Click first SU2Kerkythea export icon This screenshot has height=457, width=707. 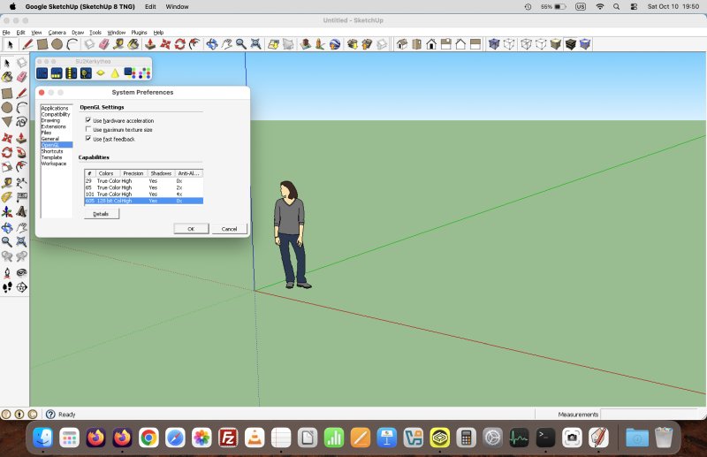(x=42, y=73)
